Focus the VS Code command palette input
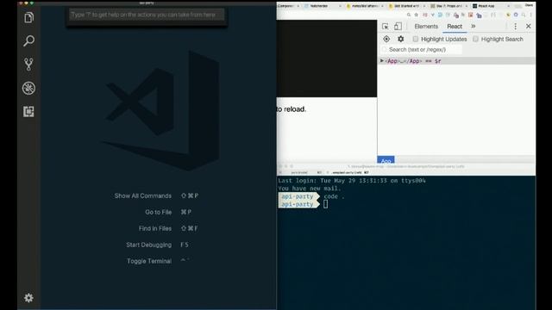The height and width of the screenshot is (310, 552). pos(147,15)
